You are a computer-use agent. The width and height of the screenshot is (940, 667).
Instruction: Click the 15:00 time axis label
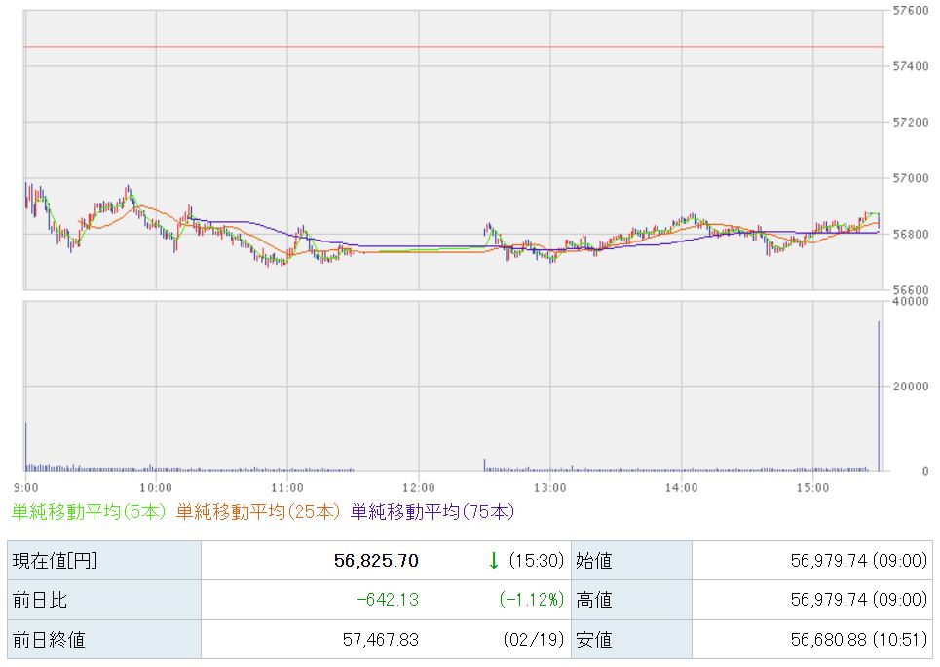812,486
